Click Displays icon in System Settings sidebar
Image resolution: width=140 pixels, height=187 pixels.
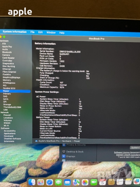tap(64, 156)
